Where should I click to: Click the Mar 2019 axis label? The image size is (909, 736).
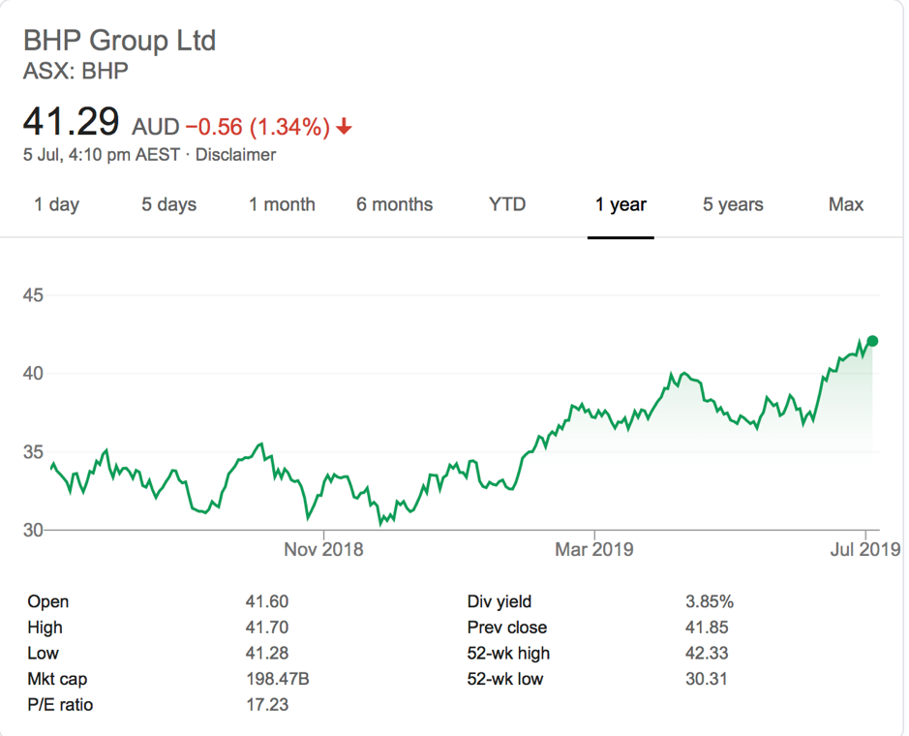coord(593,549)
